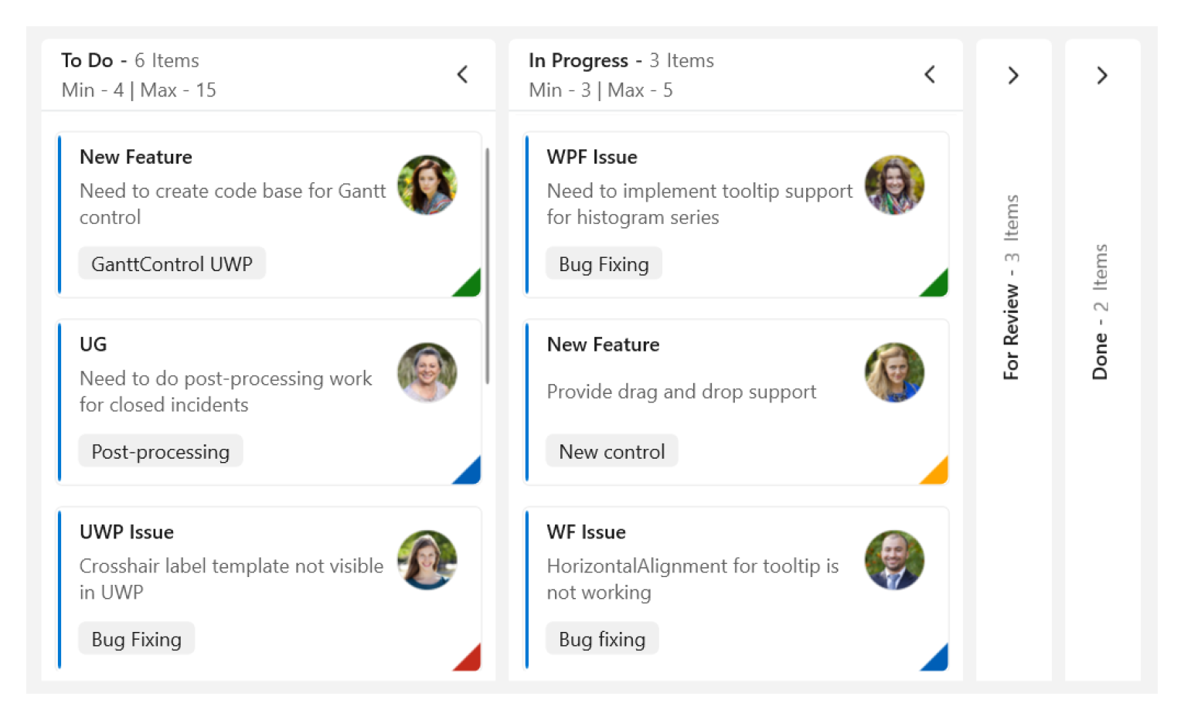
Task: Click avatar on WF Issue card
Action: pos(894,561)
